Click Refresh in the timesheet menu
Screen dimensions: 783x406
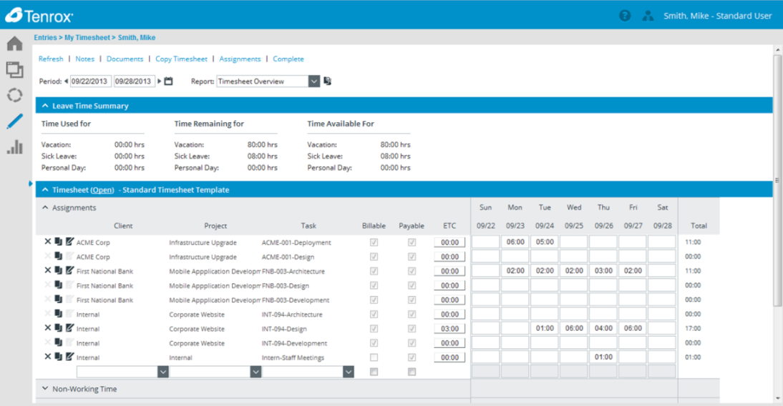point(51,59)
